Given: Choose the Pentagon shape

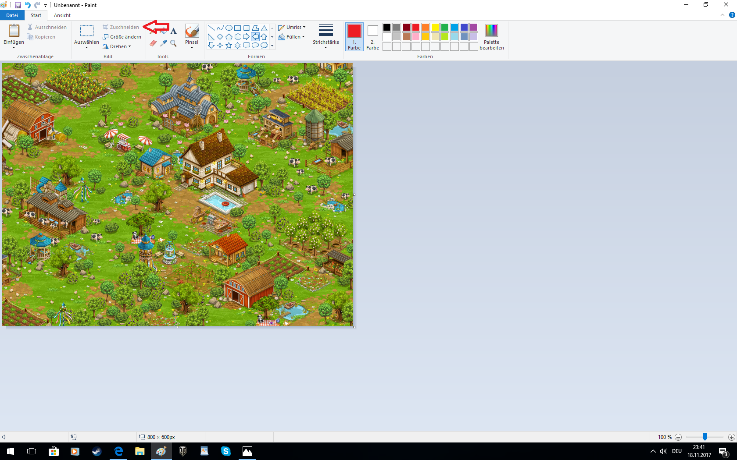Looking at the screenshot, I should (x=229, y=37).
